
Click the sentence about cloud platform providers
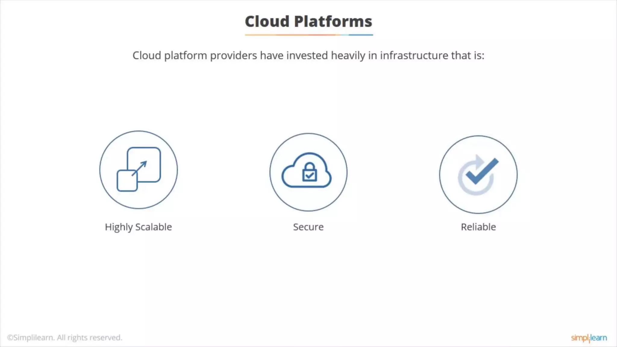click(308, 55)
